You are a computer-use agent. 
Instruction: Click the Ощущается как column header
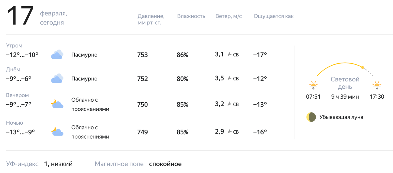pyautogui.click(x=273, y=16)
